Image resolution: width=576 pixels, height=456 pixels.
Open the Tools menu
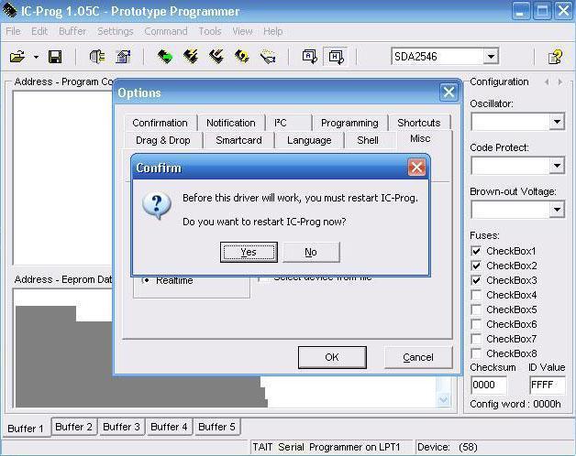pos(210,31)
